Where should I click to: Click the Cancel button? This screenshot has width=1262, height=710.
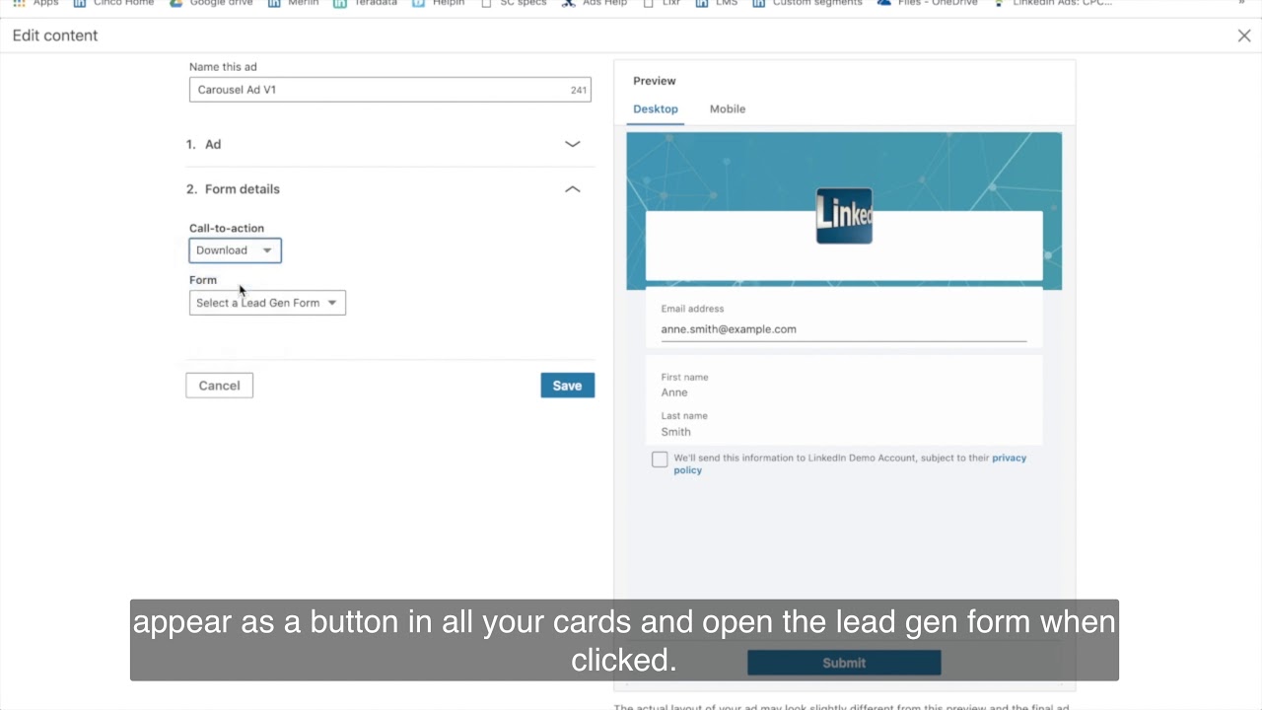click(219, 386)
